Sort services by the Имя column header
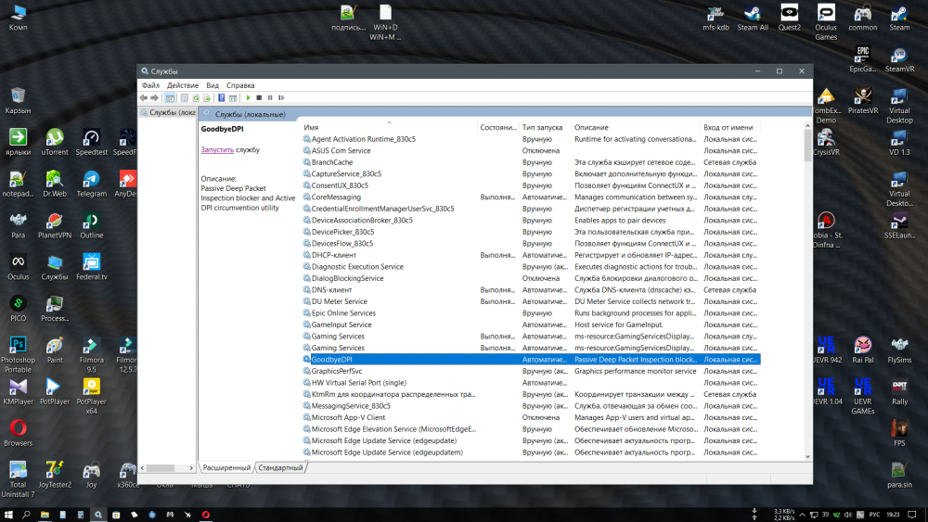 click(x=312, y=127)
